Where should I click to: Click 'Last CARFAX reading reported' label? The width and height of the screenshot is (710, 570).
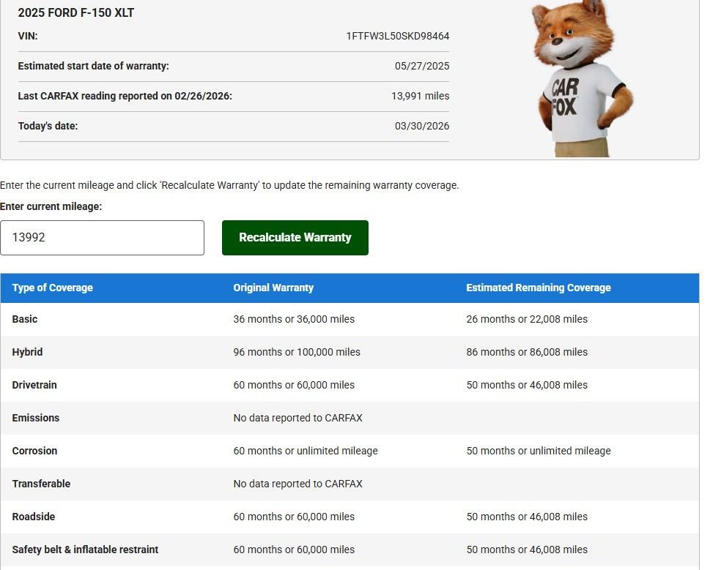click(125, 97)
